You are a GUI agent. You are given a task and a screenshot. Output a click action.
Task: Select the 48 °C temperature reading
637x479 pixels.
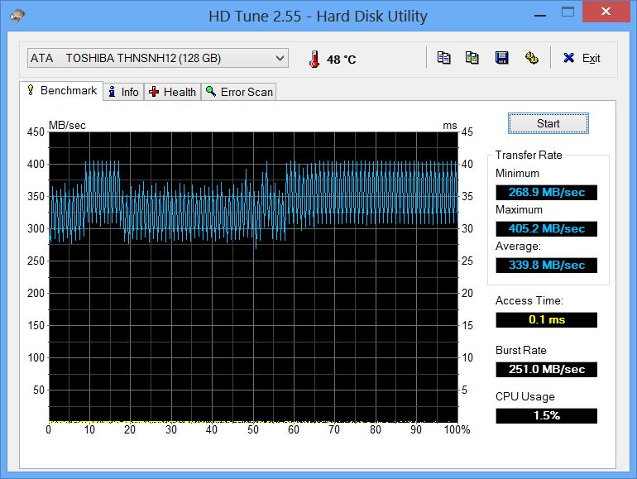tap(341, 60)
